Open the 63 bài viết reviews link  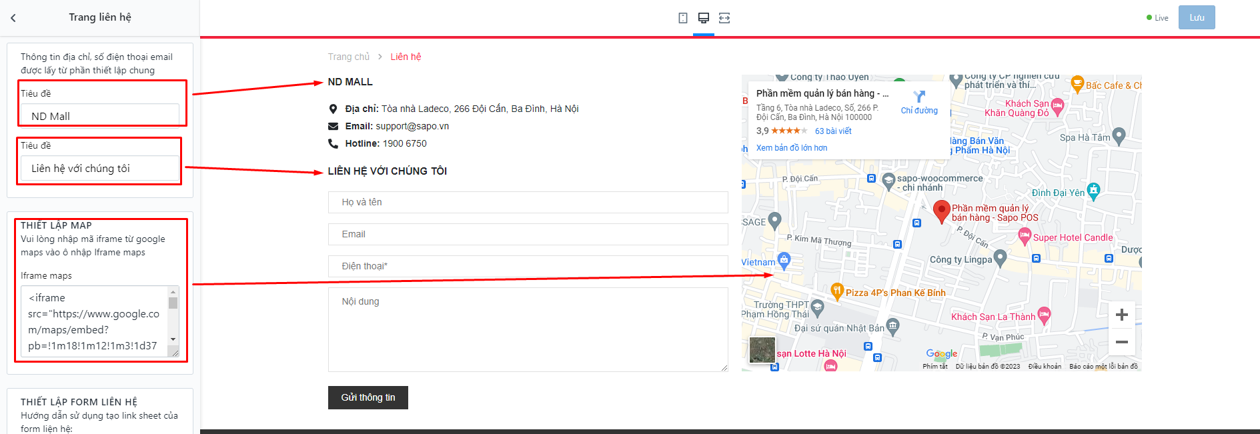833,131
